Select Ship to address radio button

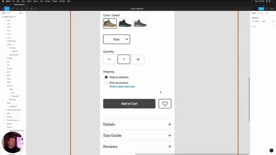[x=106, y=77]
